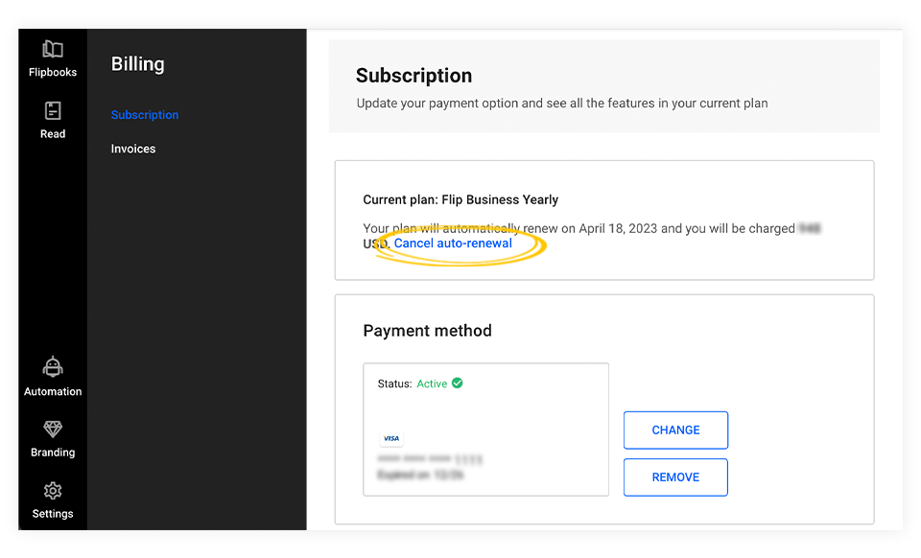Image resolution: width=921 pixels, height=558 pixels.
Task: Click the Billing panel title
Action: tap(137, 64)
